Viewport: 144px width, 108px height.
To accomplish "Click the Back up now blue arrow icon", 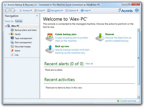I will pos(50,49).
